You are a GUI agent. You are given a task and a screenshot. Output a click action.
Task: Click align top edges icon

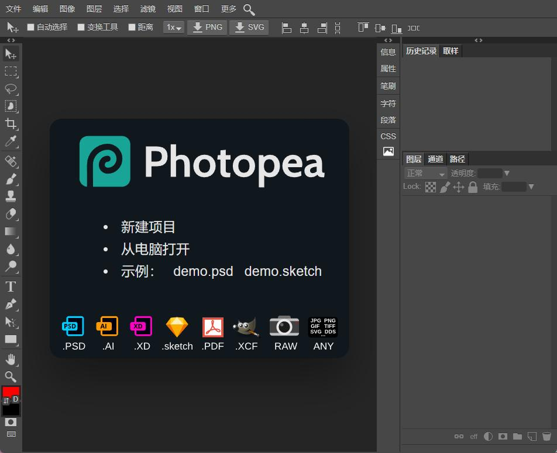(x=363, y=27)
